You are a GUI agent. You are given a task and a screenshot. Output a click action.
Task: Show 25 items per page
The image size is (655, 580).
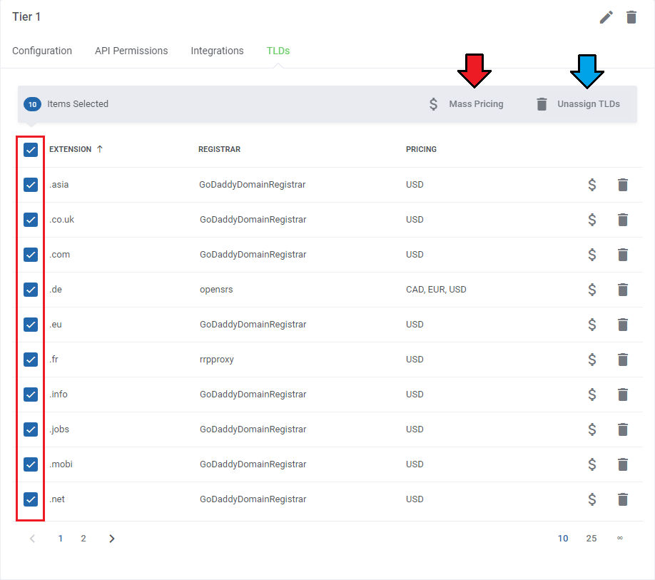point(591,539)
